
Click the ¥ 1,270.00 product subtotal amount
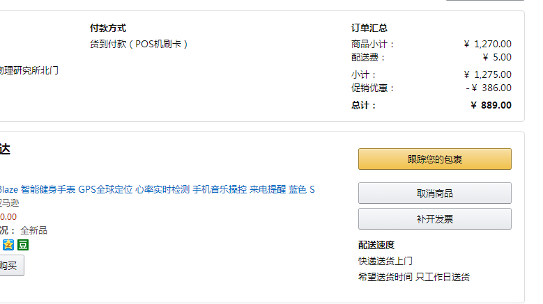[x=487, y=44]
